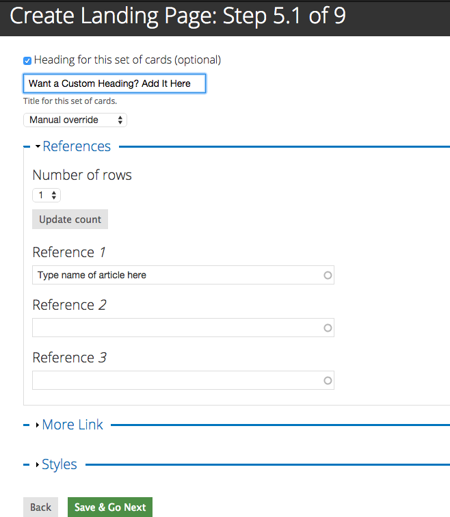Click the Reference 1 article field
Image resolution: width=450 pixels, height=517 pixels.
click(178, 275)
